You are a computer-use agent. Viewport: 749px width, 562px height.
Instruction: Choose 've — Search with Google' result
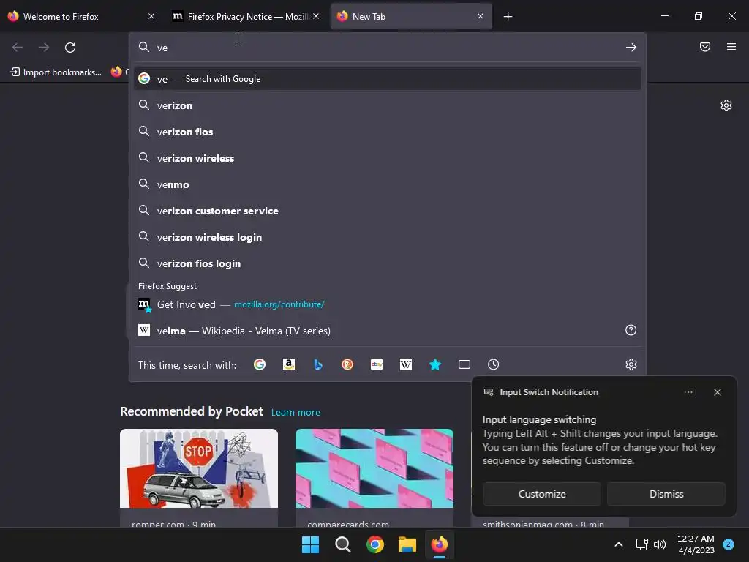pos(388,79)
